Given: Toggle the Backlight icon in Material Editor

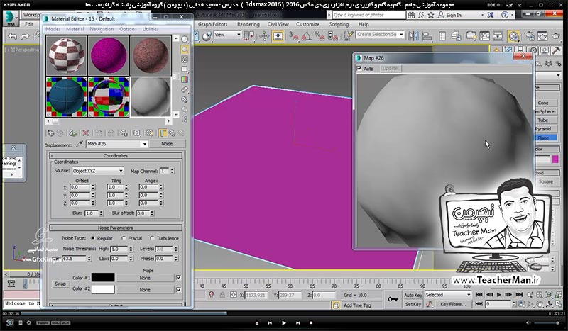Looking at the screenshot, I should click(185, 49).
